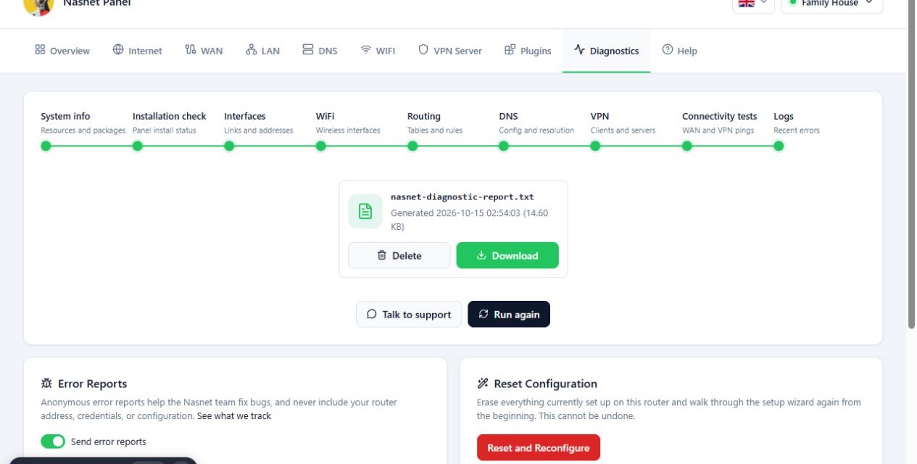Click the Reset Configuration wand icon
The image size is (917, 464).
coord(483,384)
